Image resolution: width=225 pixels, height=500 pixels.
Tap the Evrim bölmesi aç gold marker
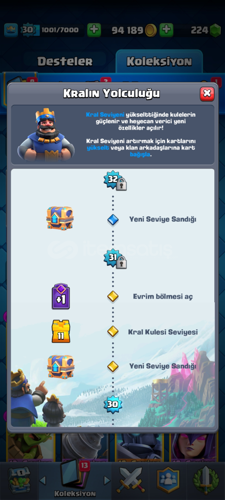[x=113, y=297]
